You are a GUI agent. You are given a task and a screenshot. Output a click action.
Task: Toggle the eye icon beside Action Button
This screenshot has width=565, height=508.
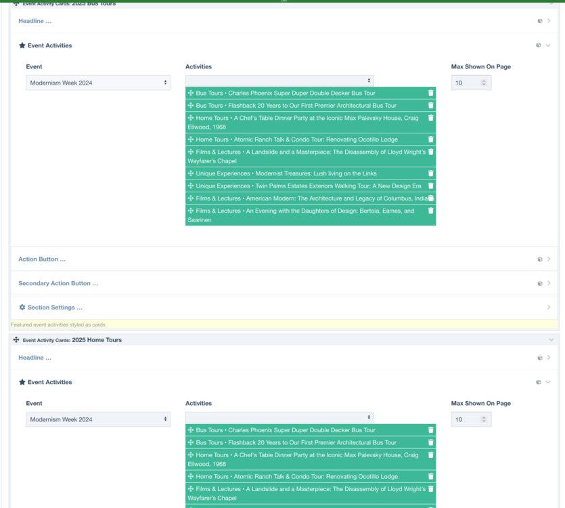pos(539,259)
